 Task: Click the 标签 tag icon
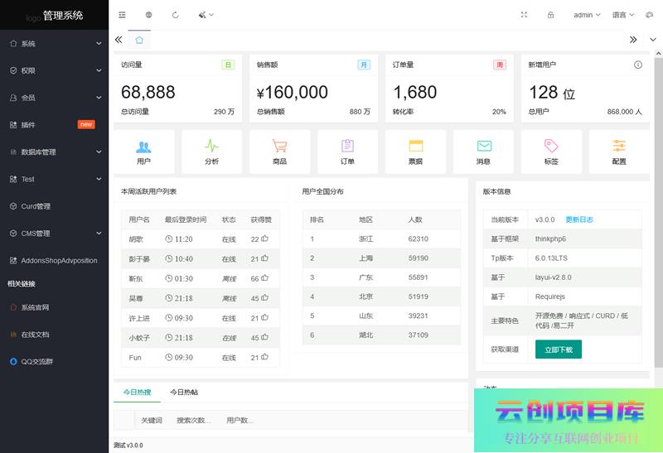click(551, 147)
